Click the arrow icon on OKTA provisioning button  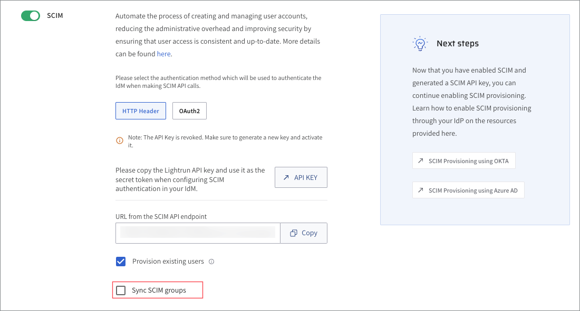point(421,161)
